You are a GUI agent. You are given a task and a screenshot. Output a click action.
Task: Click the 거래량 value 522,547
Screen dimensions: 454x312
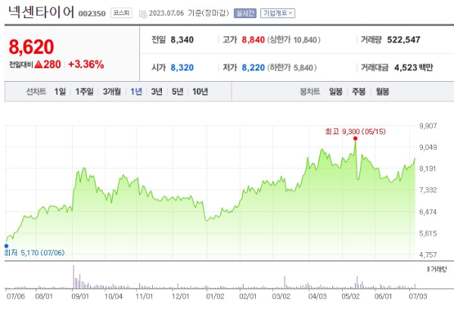click(x=403, y=39)
